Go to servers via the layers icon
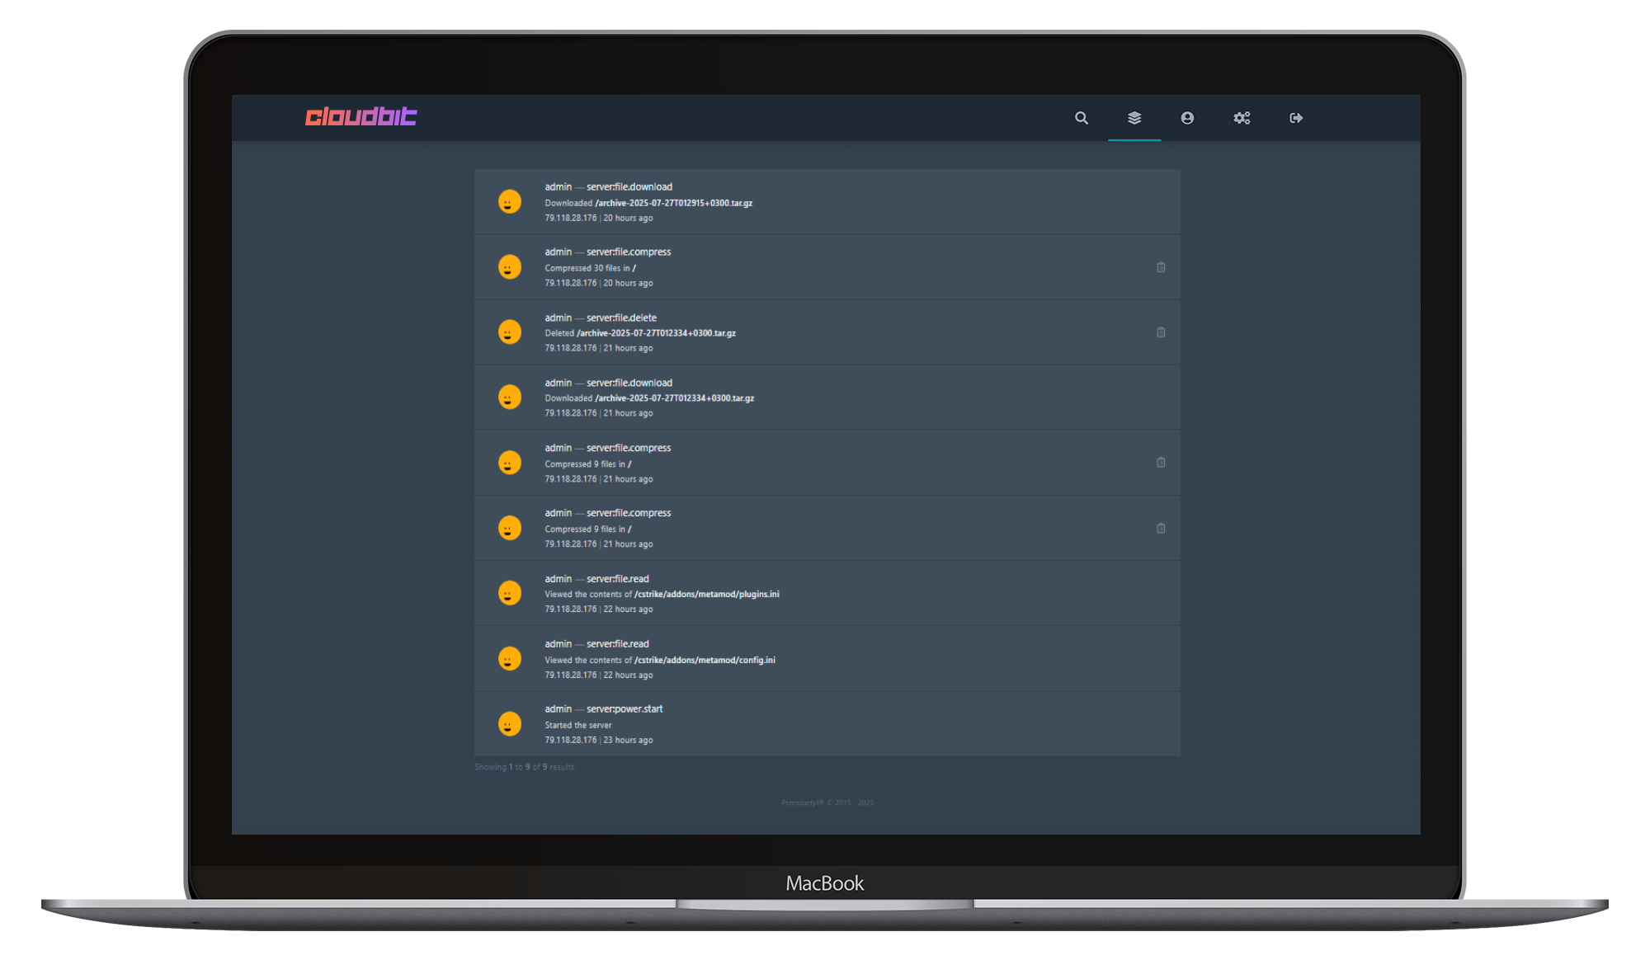This screenshot has width=1650, height=960. click(1134, 118)
